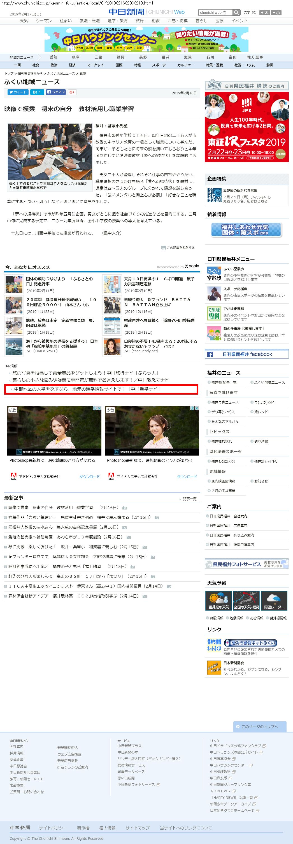The image size is (293, 844).
Task: Type in the chunichi web search field
Action: click(x=215, y=12)
